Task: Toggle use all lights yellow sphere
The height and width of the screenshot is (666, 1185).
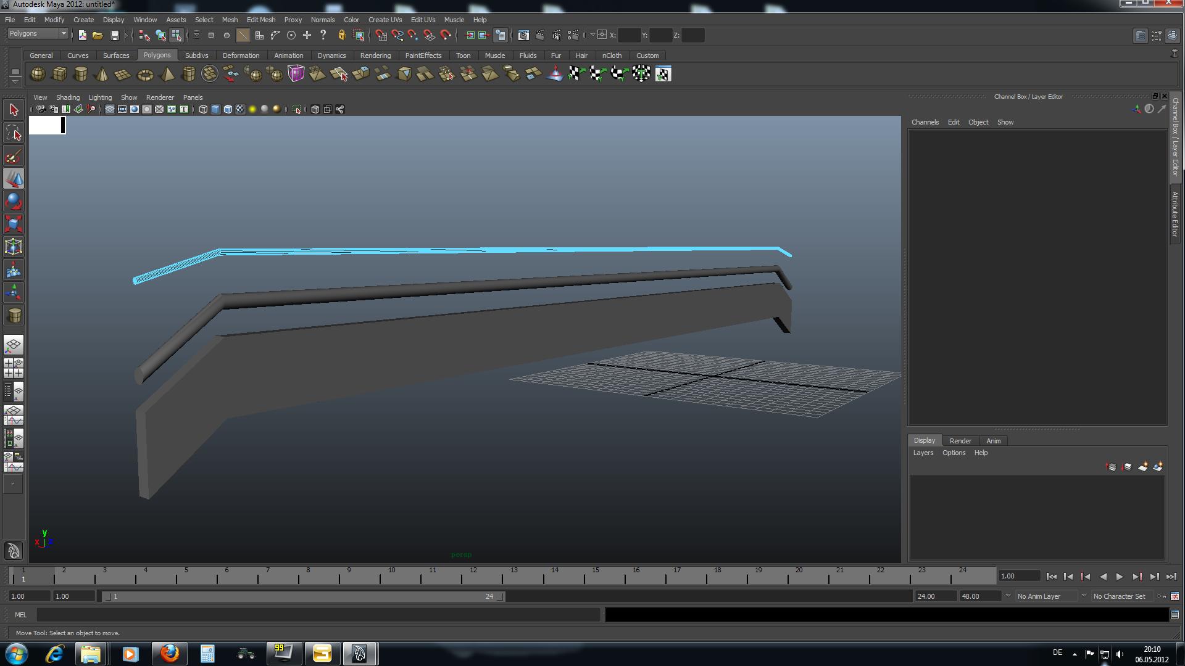Action: click(252, 109)
